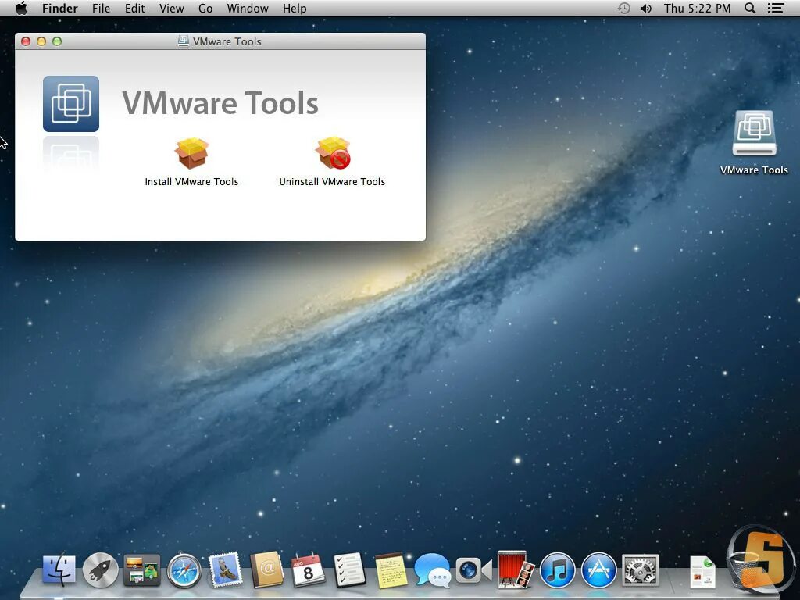Open Mail stamp icon in the dock
800x600 pixels.
(x=225, y=570)
